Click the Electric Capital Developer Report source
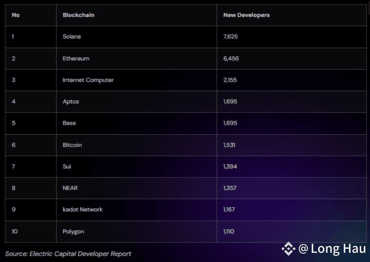Viewport: 370px width, 262px height. [x=80, y=254]
